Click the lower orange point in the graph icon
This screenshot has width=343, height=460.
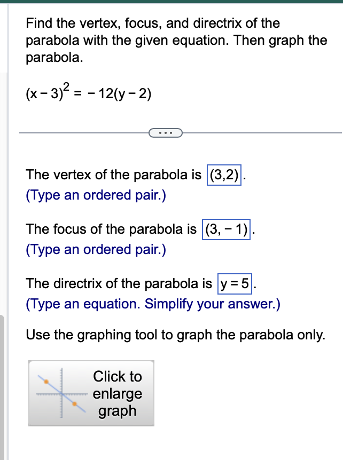click(75, 403)
